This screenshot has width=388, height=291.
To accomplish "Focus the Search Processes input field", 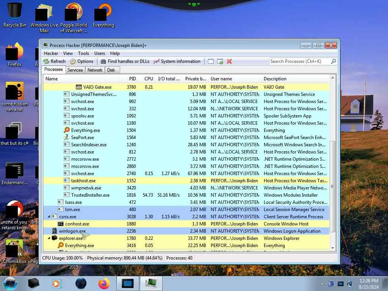I will coord(300,61).
